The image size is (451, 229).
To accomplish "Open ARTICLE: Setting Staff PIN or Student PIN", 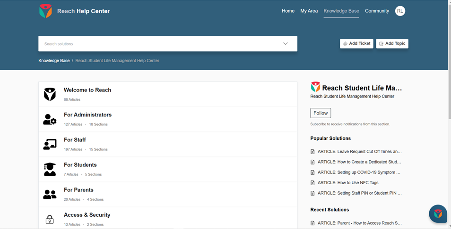I will pyautogui.click(x=360, y=193).
